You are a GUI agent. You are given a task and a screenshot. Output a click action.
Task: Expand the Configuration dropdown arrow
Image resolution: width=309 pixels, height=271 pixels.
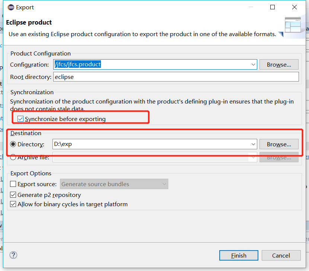coord(253,64)
